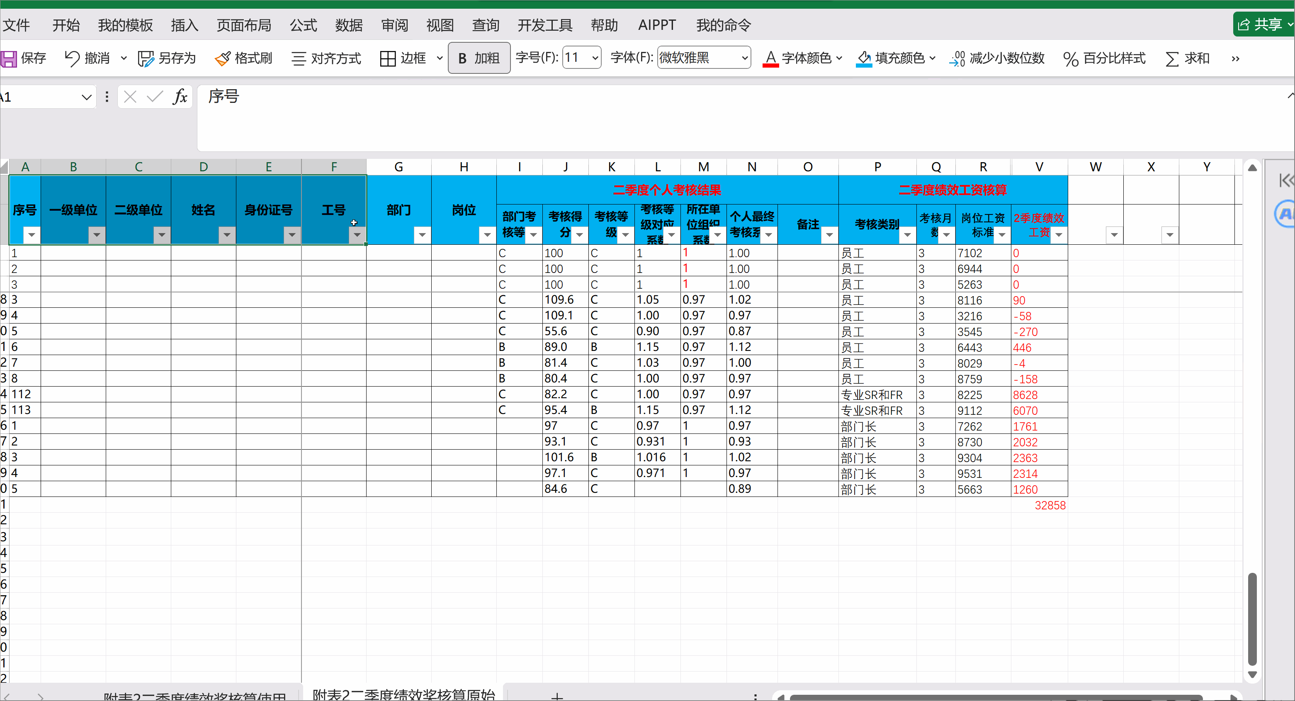Expand toolbar overflow chevrons
Viewport: 1295px width, 701px height.
1235,59
